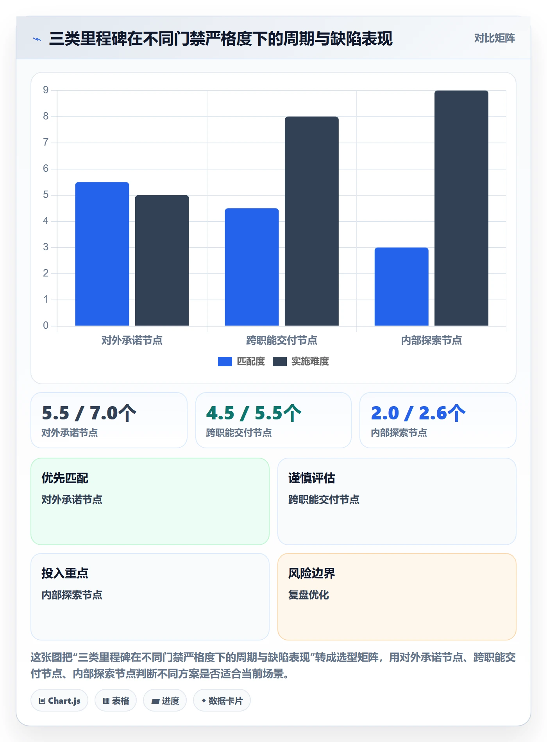Select the blue 匹配度 bar for 对外承诺节点
This screenshot has width=547, height=742.
102,254
